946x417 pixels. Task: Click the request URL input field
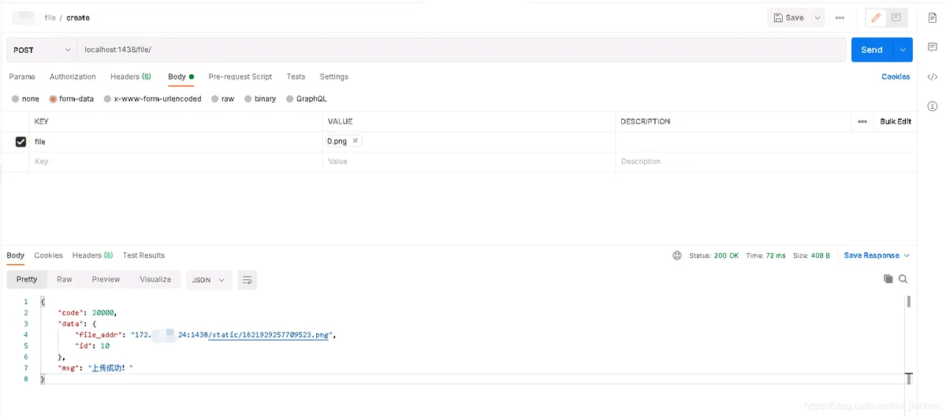pos(461,50)
